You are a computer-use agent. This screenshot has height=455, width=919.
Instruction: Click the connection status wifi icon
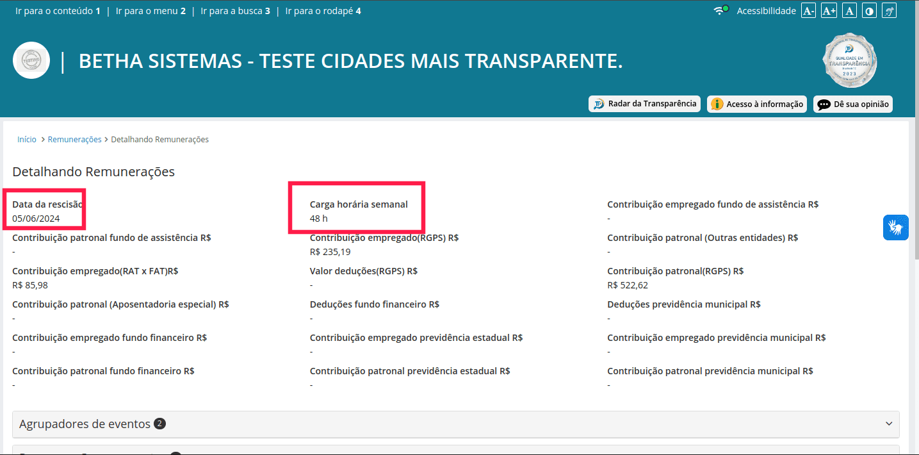pos(721,10)
